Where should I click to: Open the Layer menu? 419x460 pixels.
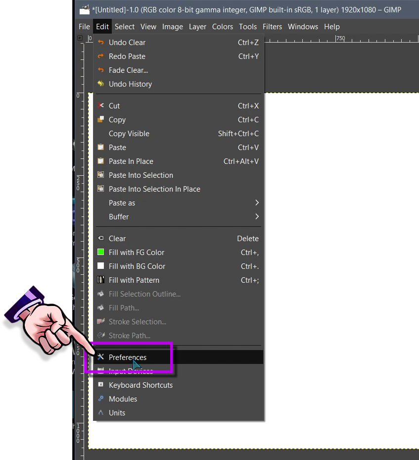point(197,27)
